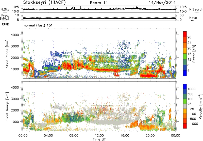The width and height of the screenshot is (203, 141).
Task: Click the '12:00' time axis tick label
Action: [99, 136]
